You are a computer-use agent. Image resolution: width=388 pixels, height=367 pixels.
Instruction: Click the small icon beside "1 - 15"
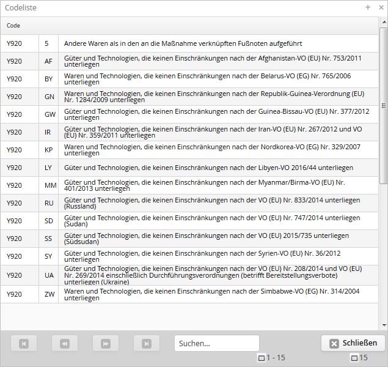tap(262, 358)
